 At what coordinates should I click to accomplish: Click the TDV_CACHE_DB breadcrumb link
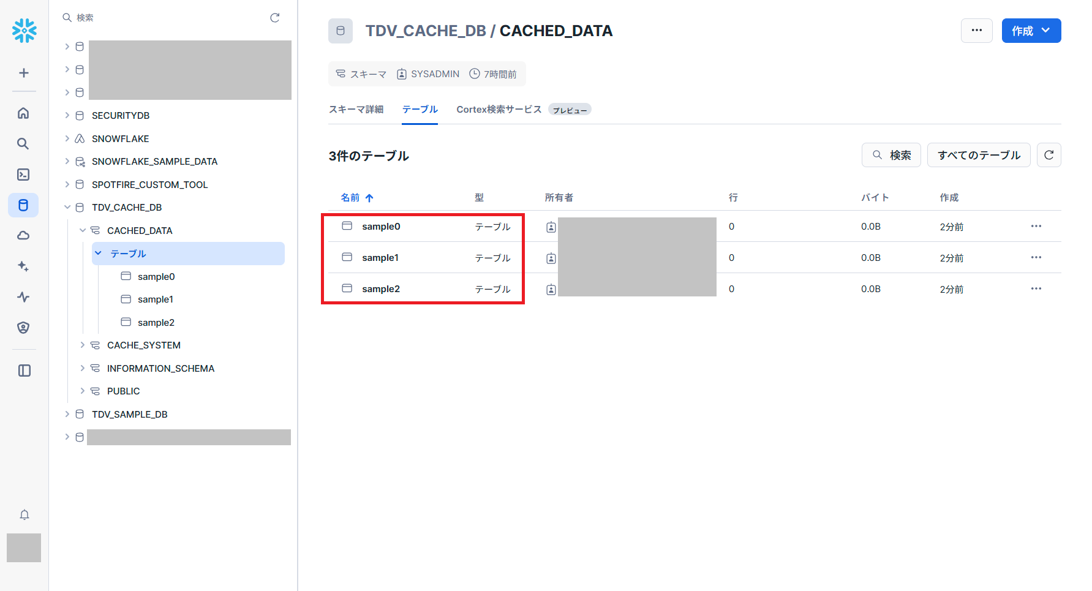click(426, 31)
